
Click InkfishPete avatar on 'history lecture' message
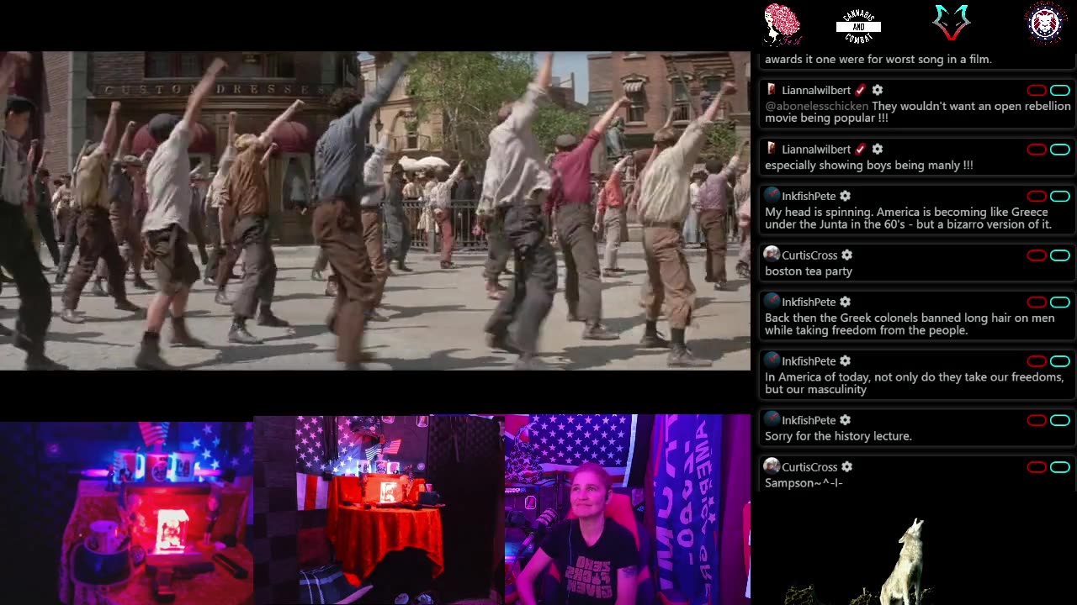pyautogui.click(x=772, y=419)
